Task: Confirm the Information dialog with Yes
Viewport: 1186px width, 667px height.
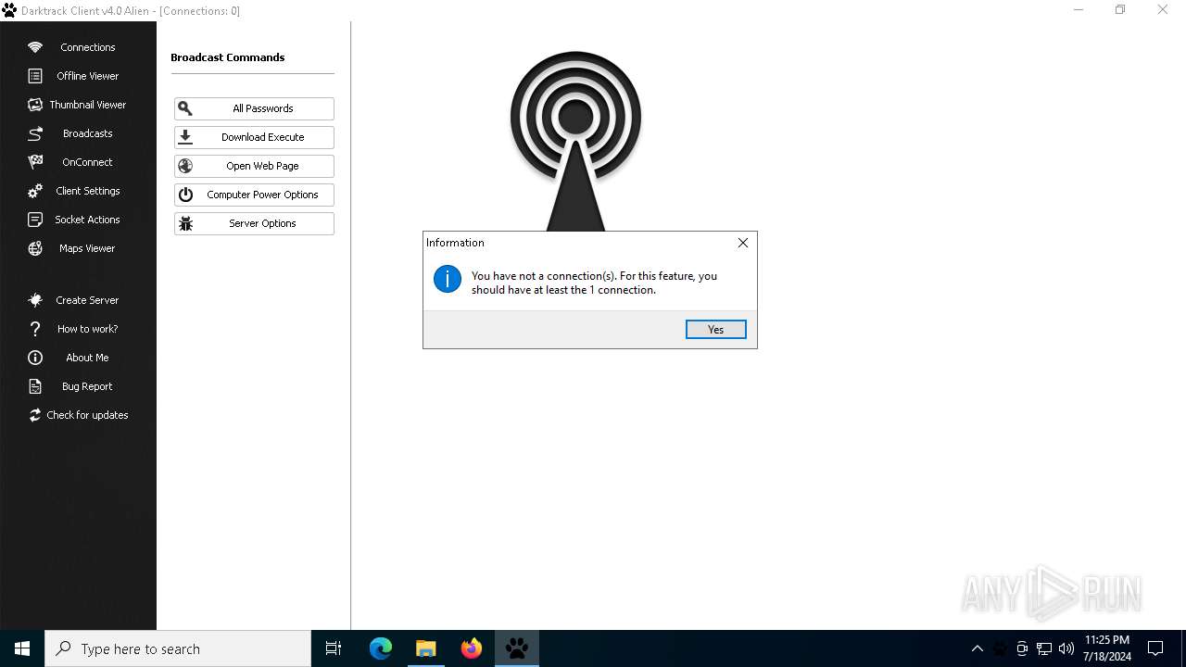Action: (x=716, y=330)
